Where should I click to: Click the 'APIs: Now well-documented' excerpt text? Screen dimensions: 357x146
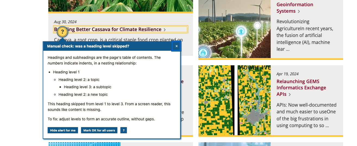[x=306, y=115]
